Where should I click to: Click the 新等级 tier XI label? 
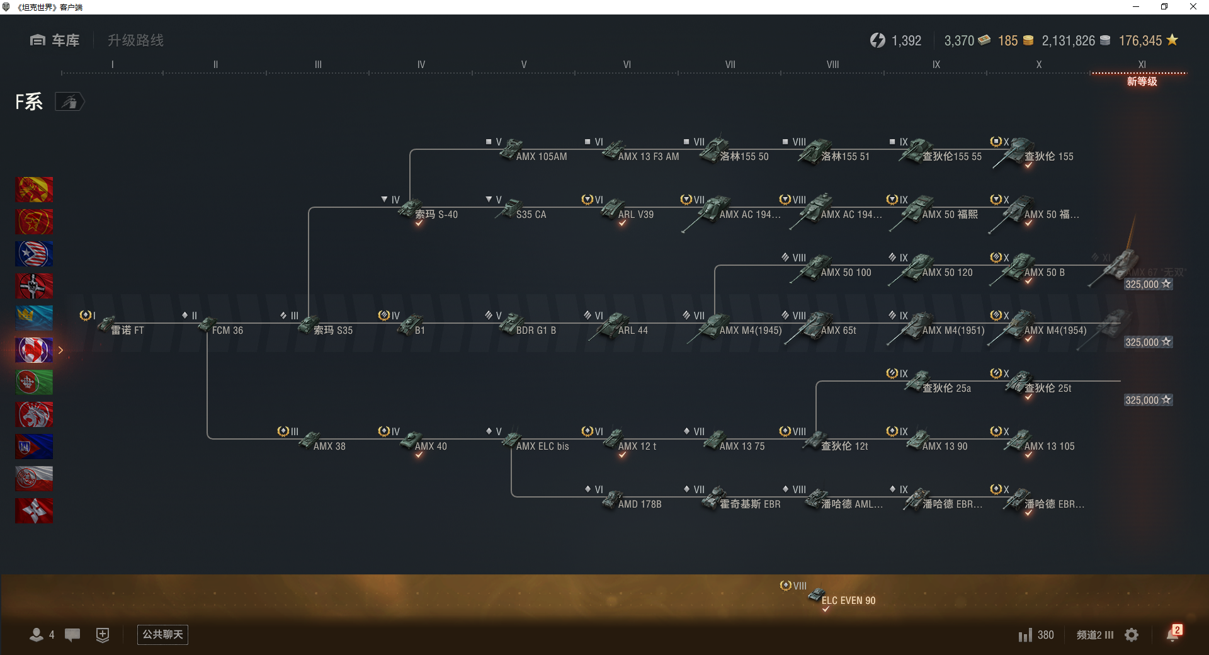(x=1142, y=81)
